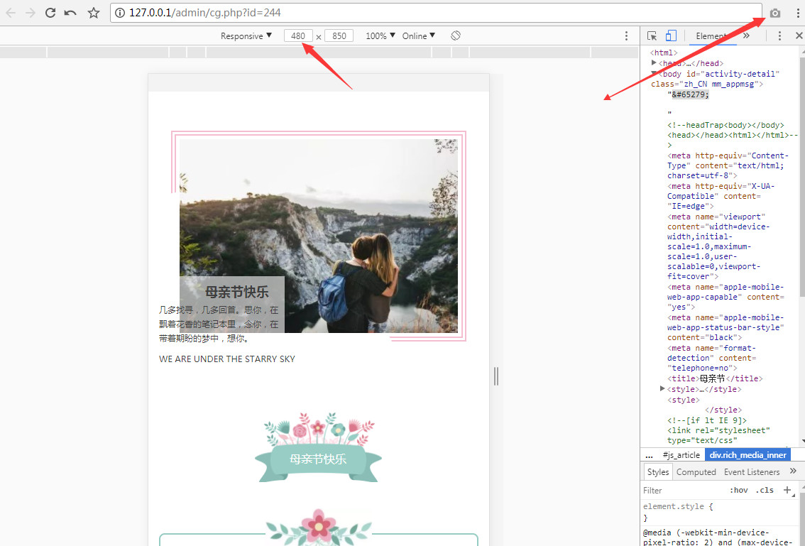Toggle the .cls class editor

tap(765, 490)
